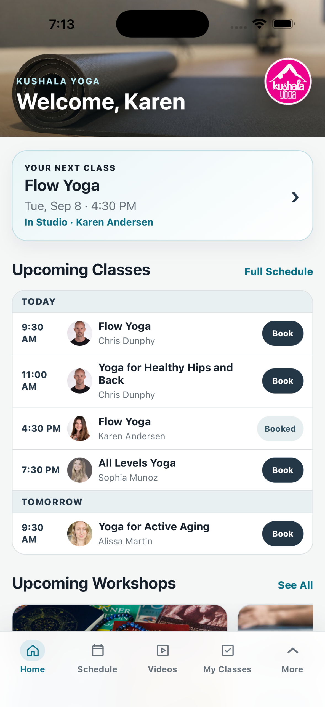Book the 9:30 AM Flow Yoga class today

[x=283, y=333]
